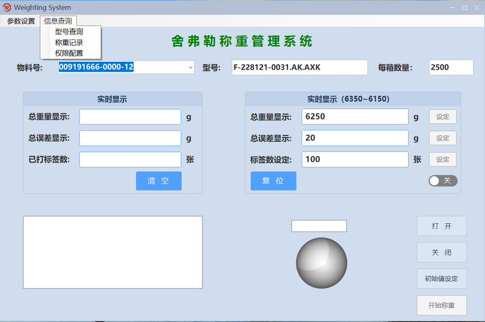Click the 型号 field showing F-228121-0031.AK.AXK
485x322 pixels.
(x=299, y=67)
